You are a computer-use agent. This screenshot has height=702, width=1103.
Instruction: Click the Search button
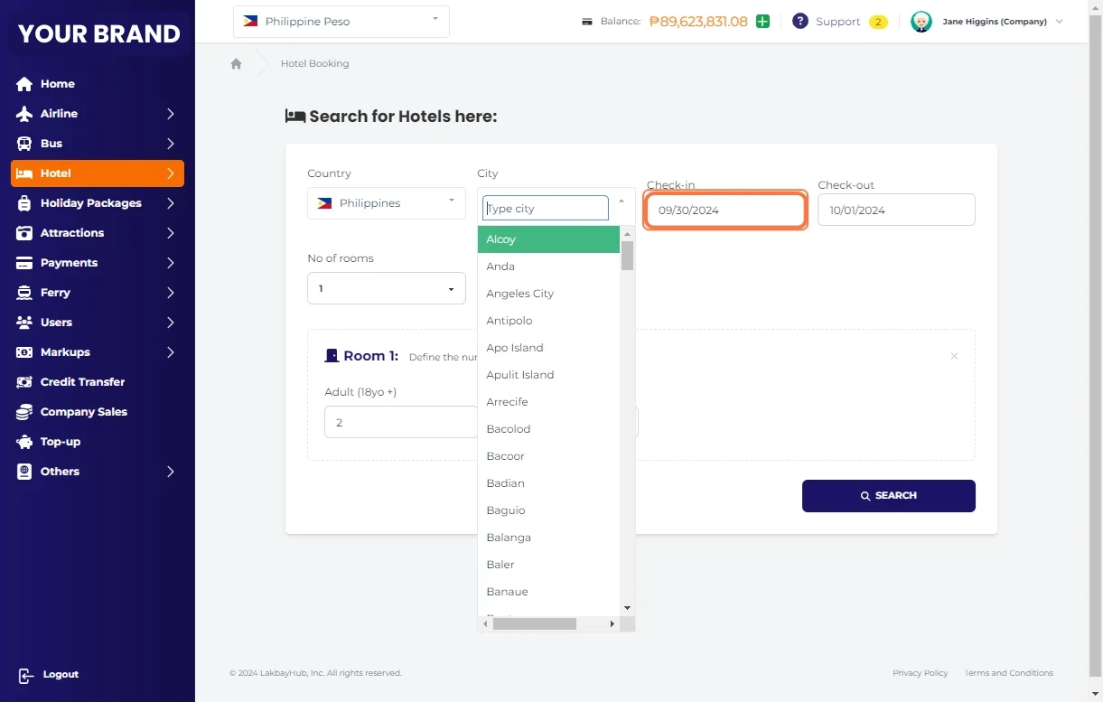pyautogui.click(x=888, y=496)
